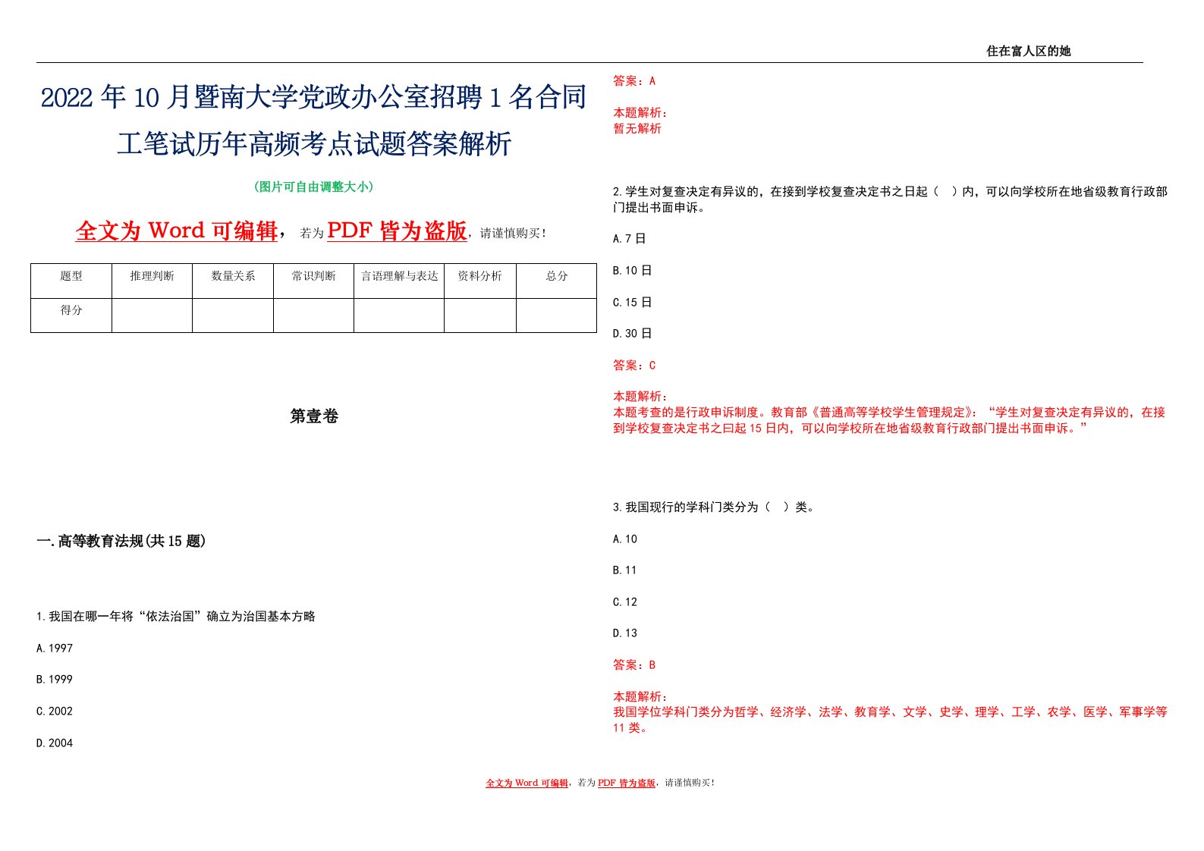Choose option 'A.10'
This screenshot has width=1204, height=851.
point(625,539)
